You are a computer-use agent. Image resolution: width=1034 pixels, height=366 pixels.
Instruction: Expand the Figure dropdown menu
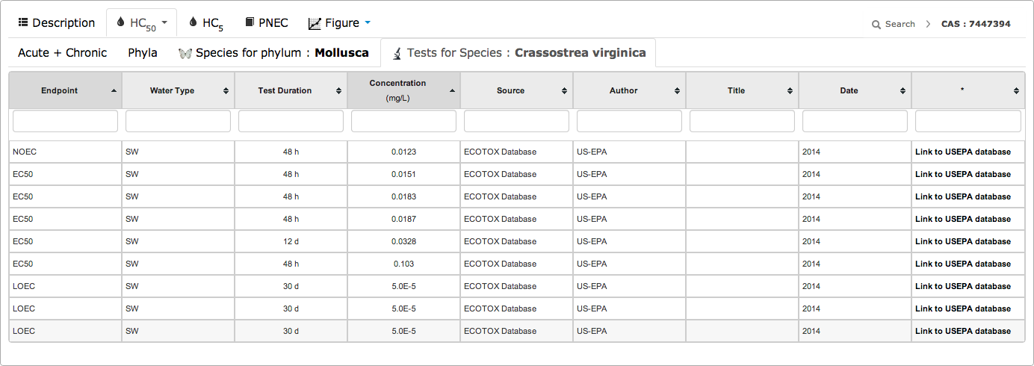(x=340, y=23)
